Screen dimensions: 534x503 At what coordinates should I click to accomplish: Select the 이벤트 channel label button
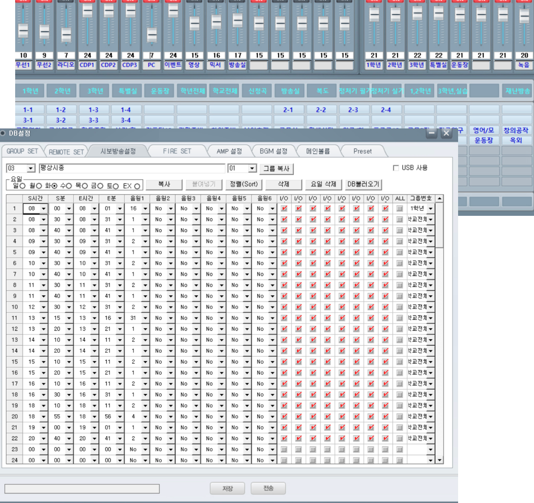click(173, 65)
